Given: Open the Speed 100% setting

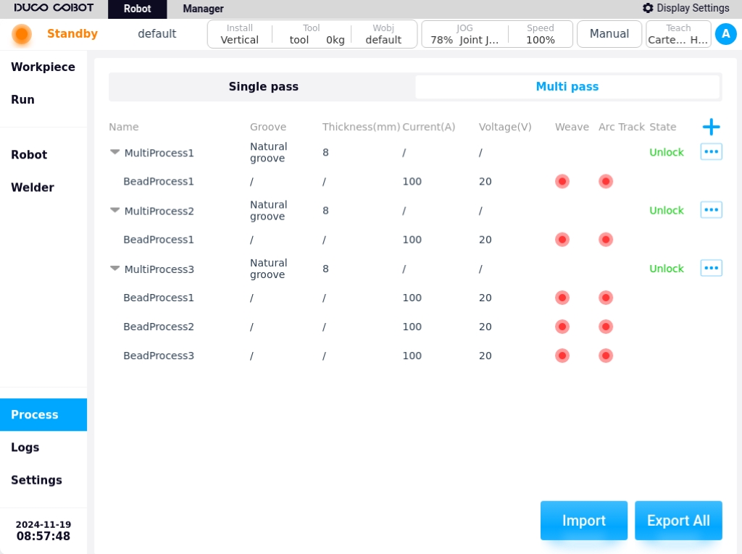Looking at the screenshot, I should [x=541, y=34].
